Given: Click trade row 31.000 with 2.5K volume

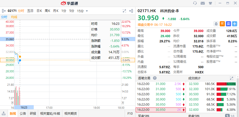Looking at the screenshot, I should [161, 84].
